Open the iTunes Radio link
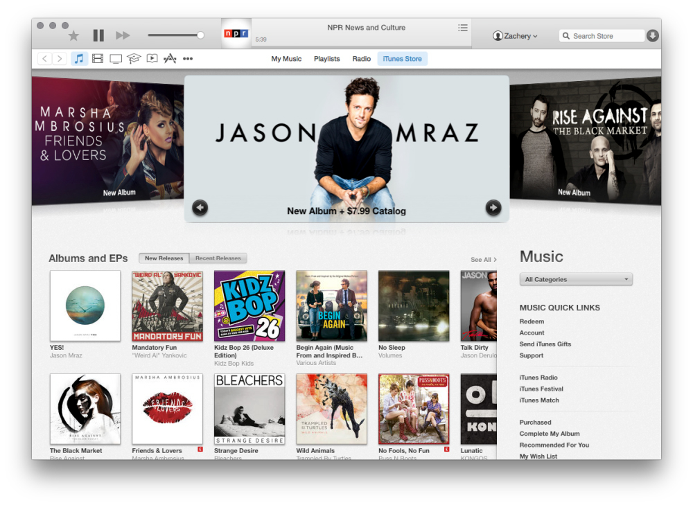693x505 pixels. pyautogui.click(x=538, y=378)
